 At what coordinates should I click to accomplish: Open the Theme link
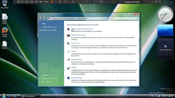tap(74, 68)
